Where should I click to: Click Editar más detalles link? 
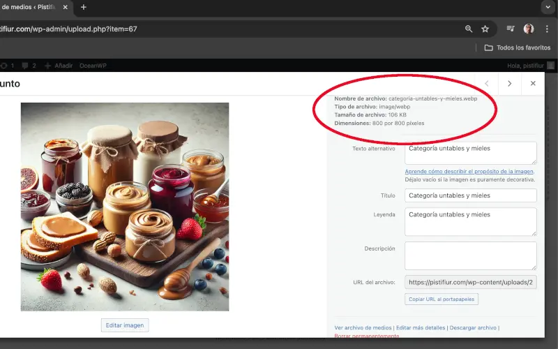pyautogui.click(x=421, y=327)
